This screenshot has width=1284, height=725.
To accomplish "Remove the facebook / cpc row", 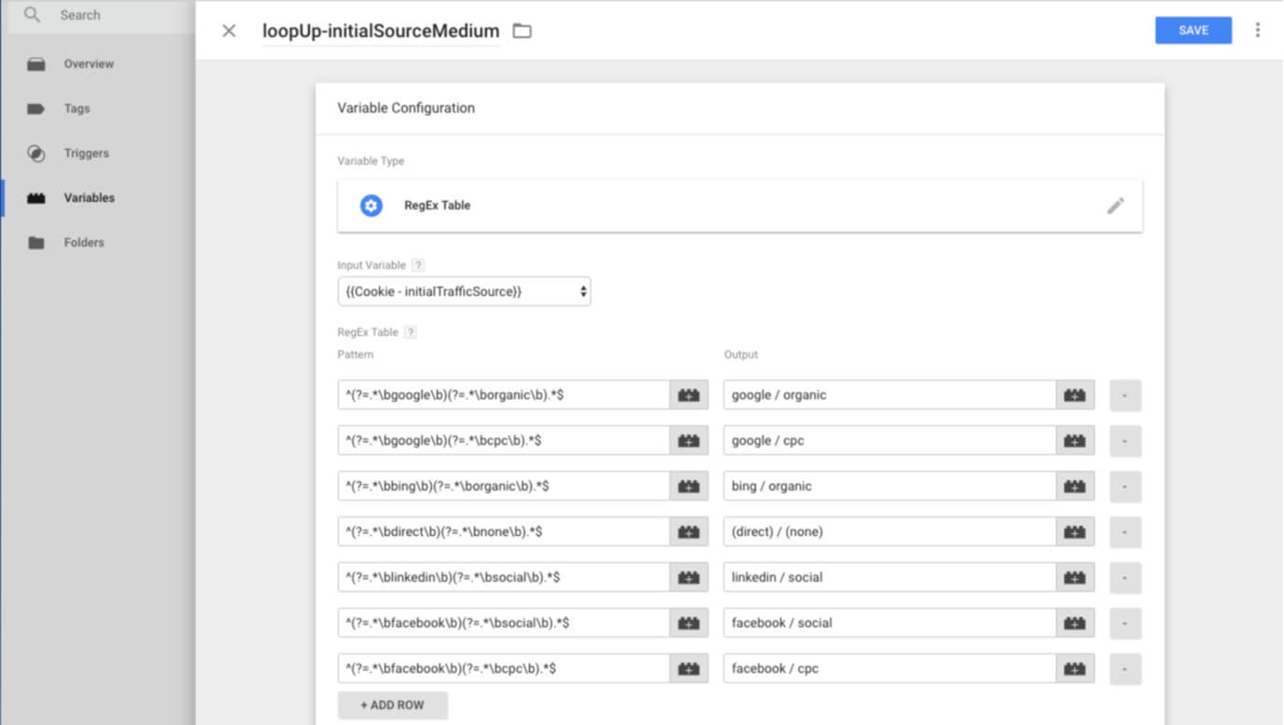I will pyautogui.click(x=1125, y=668).
